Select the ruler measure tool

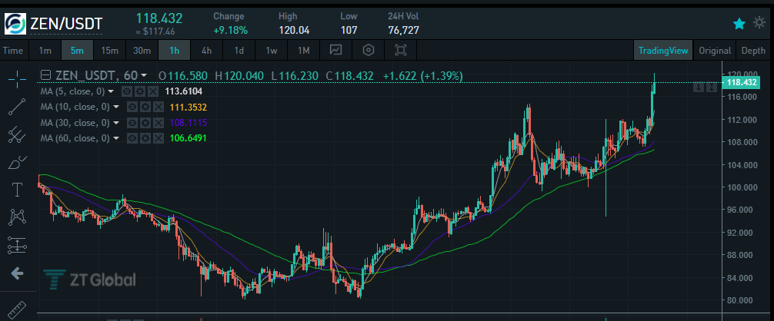[x=18, y=309]
